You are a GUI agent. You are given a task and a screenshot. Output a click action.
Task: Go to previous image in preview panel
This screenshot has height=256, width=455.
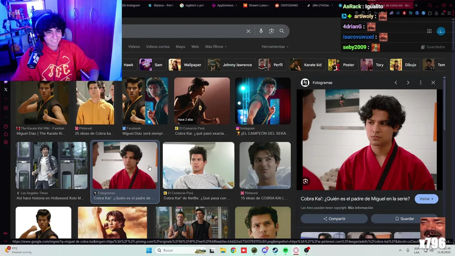pyautogui.click(x=396, y=82)
